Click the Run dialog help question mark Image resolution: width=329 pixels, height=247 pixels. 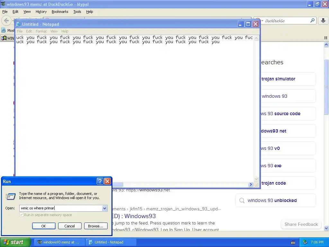(x=100, y=181)
